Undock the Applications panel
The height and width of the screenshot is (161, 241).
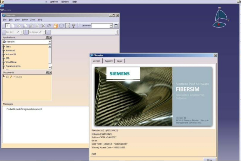tap(47, 37)
